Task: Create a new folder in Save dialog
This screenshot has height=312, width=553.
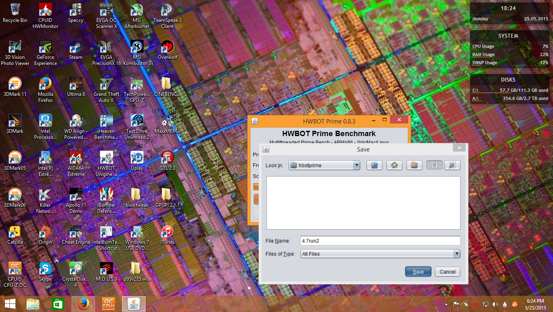Action: tap(414, 165)
